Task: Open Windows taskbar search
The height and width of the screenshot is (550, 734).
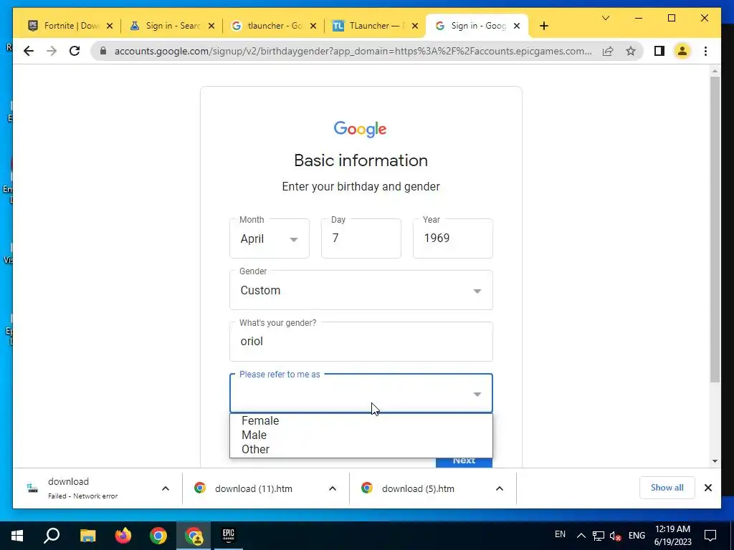Action: point(52,536)
